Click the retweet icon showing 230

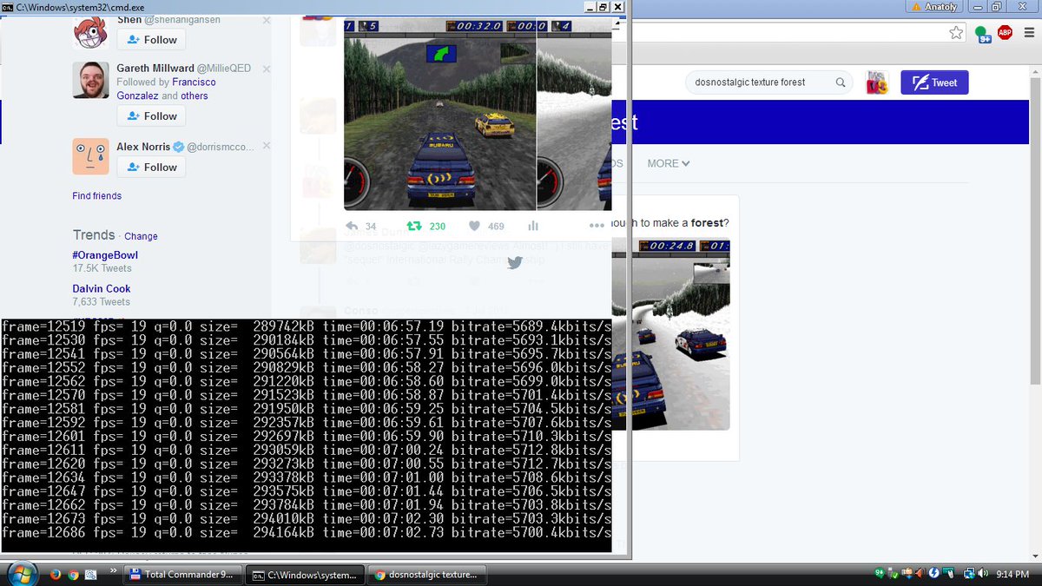click(x=414, y=226)
